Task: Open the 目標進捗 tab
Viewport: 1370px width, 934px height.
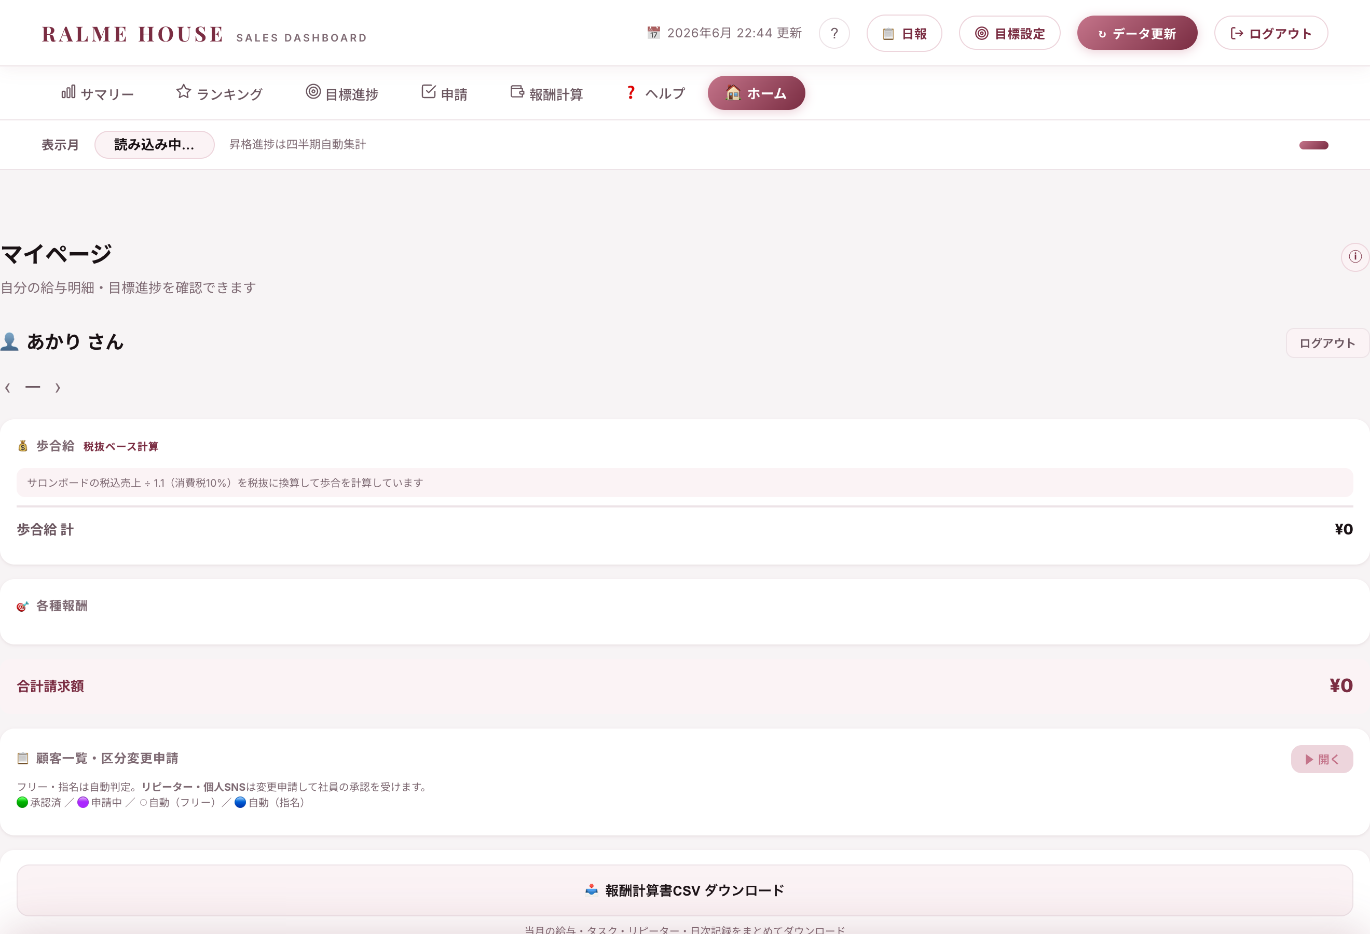Action: [342, 93]
